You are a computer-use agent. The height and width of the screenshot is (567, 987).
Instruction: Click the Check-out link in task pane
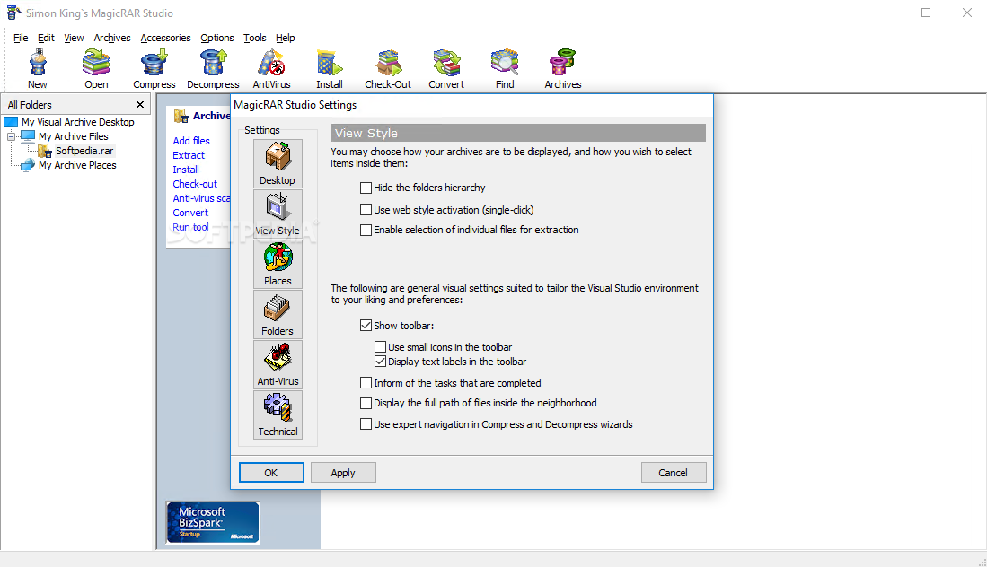195,184
